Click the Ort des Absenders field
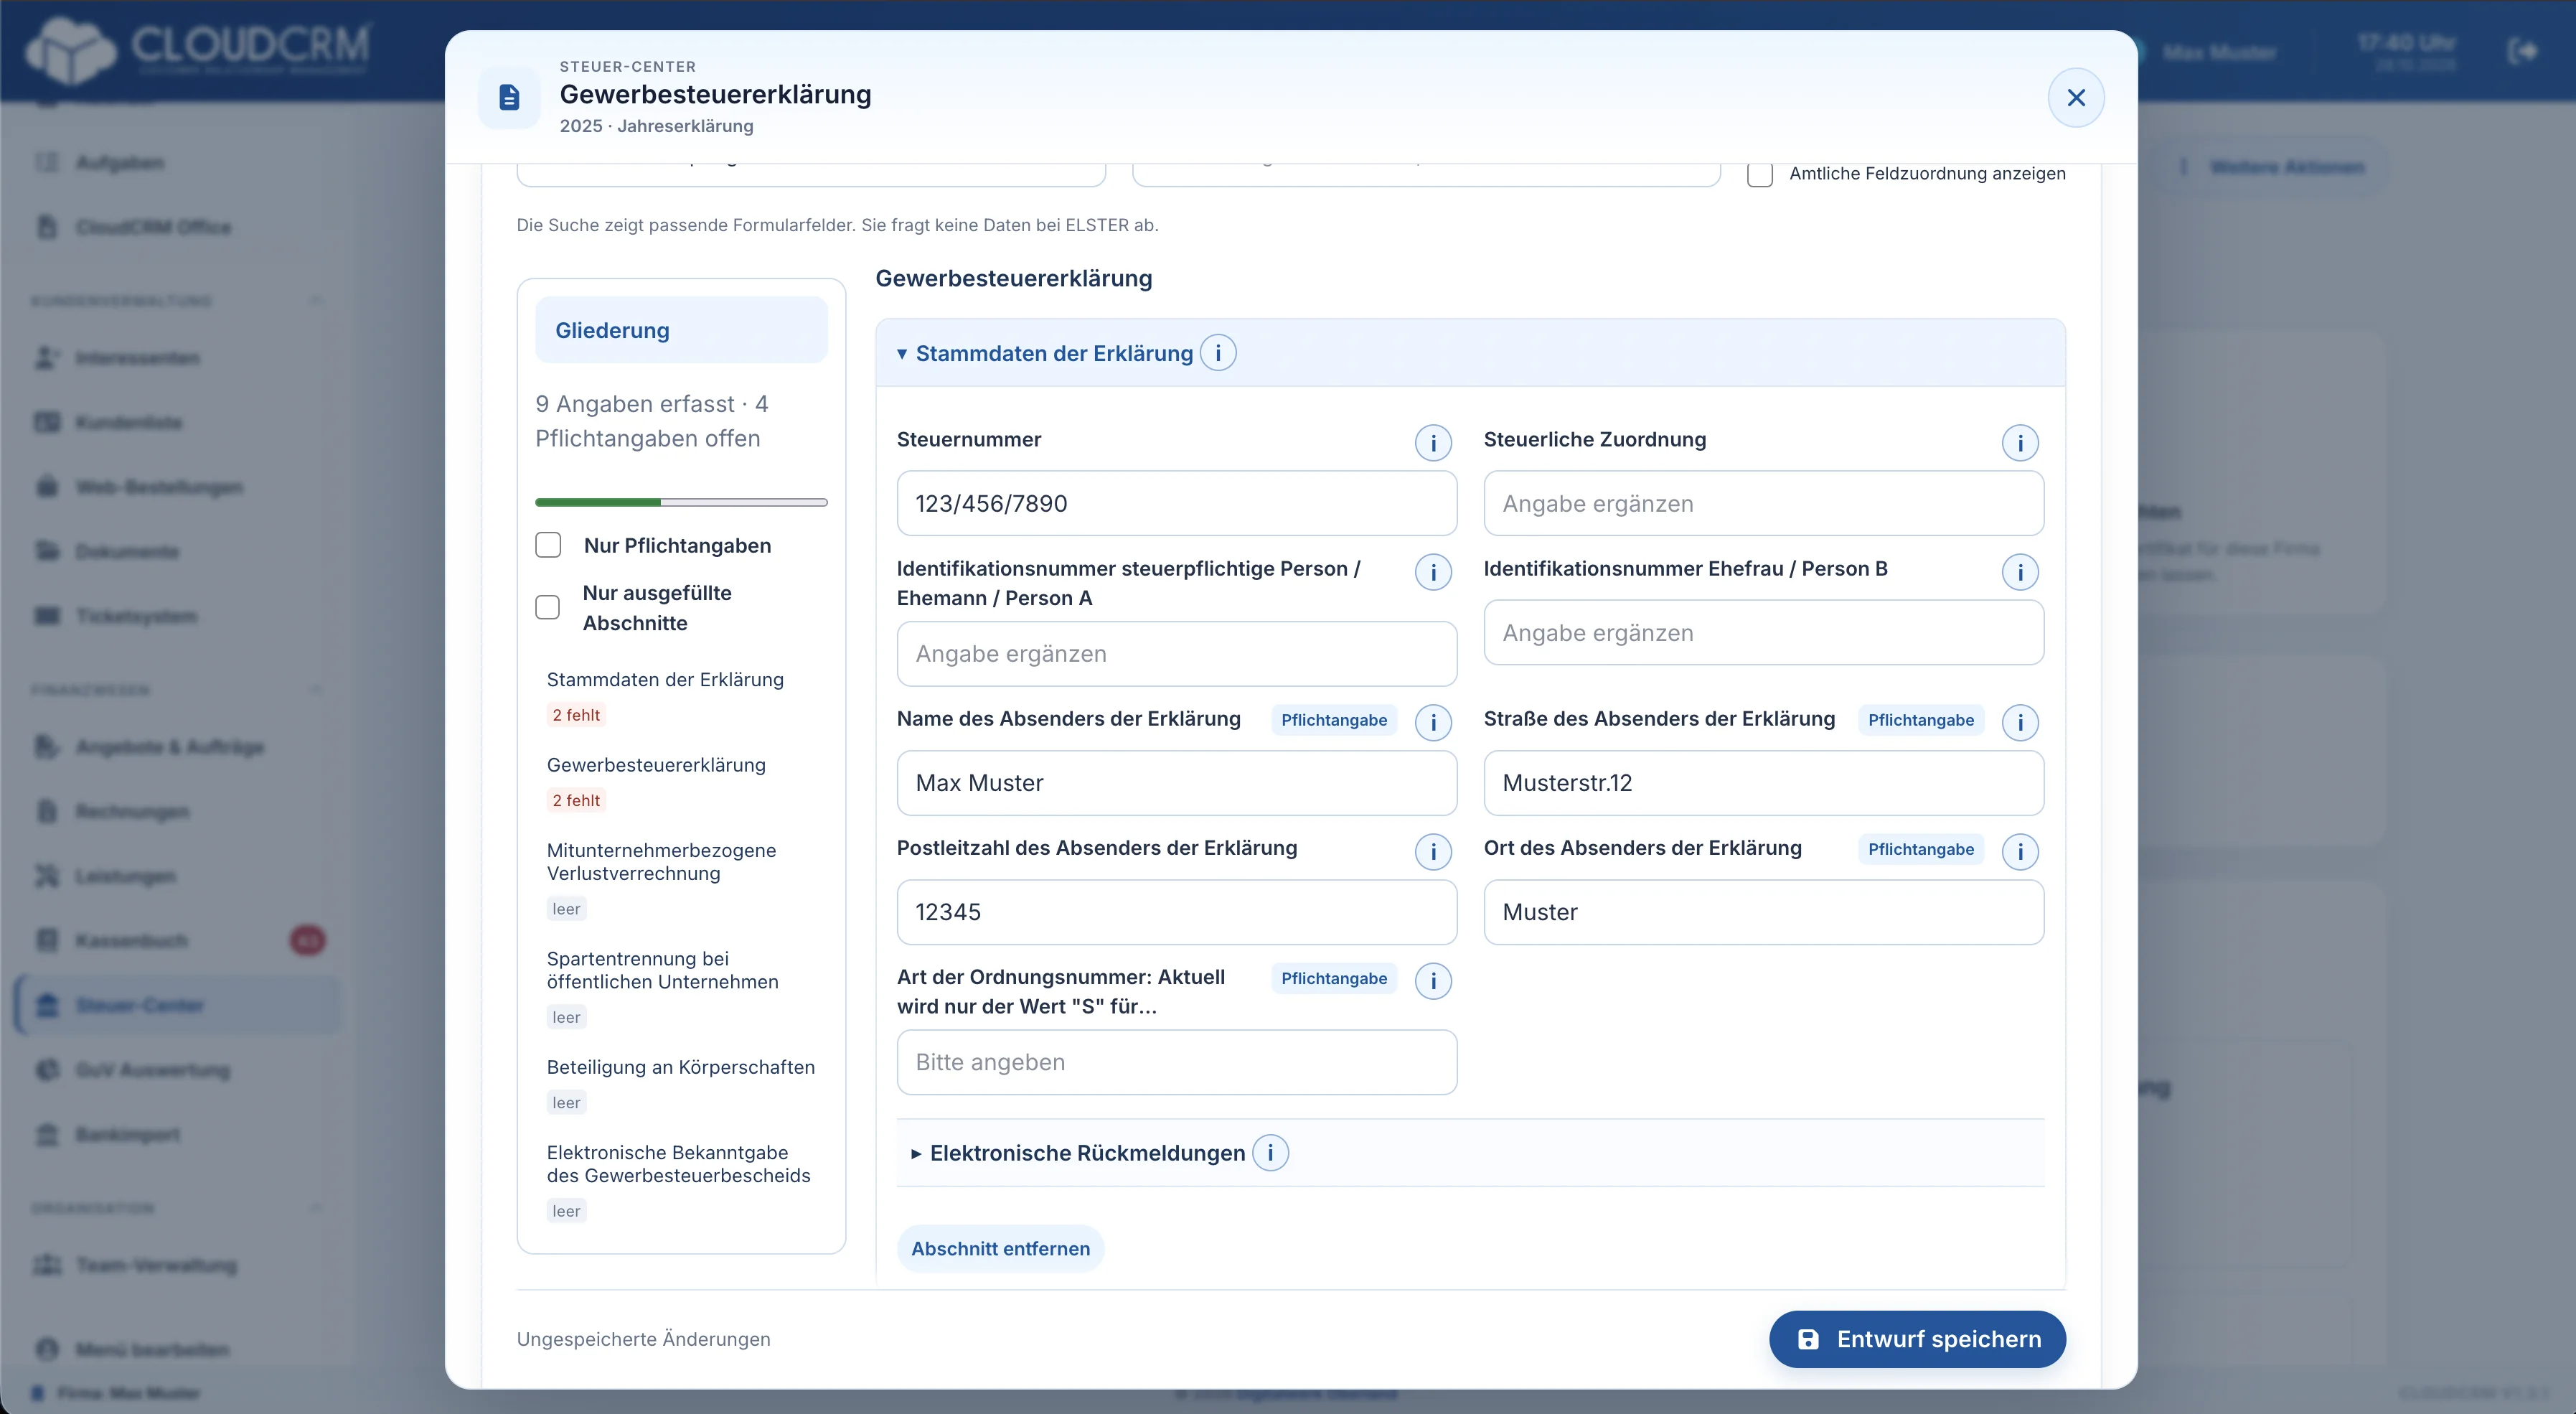Viewport: 2576px width, 1414px height. 1763,912
